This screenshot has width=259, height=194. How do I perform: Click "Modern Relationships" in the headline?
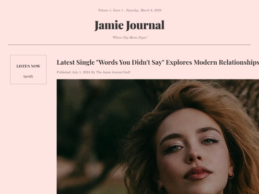[x=226, y=62]
